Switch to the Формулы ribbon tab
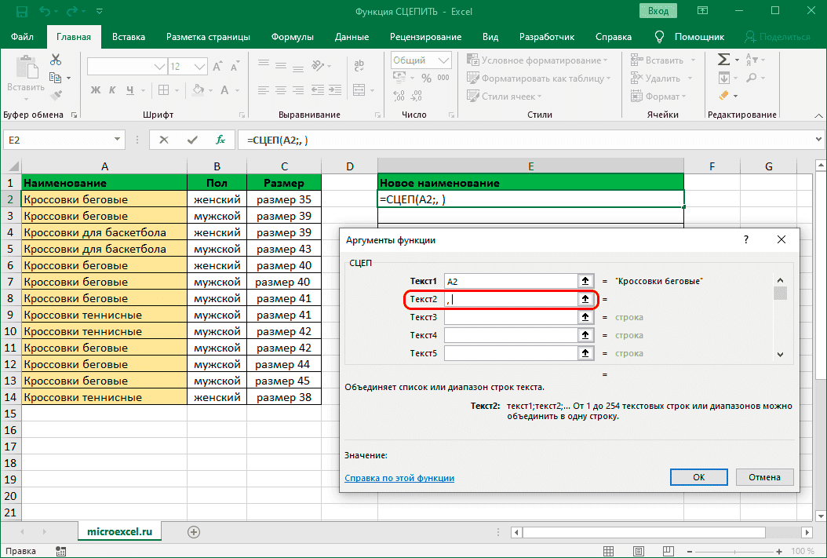 click(x=292, y=37)
